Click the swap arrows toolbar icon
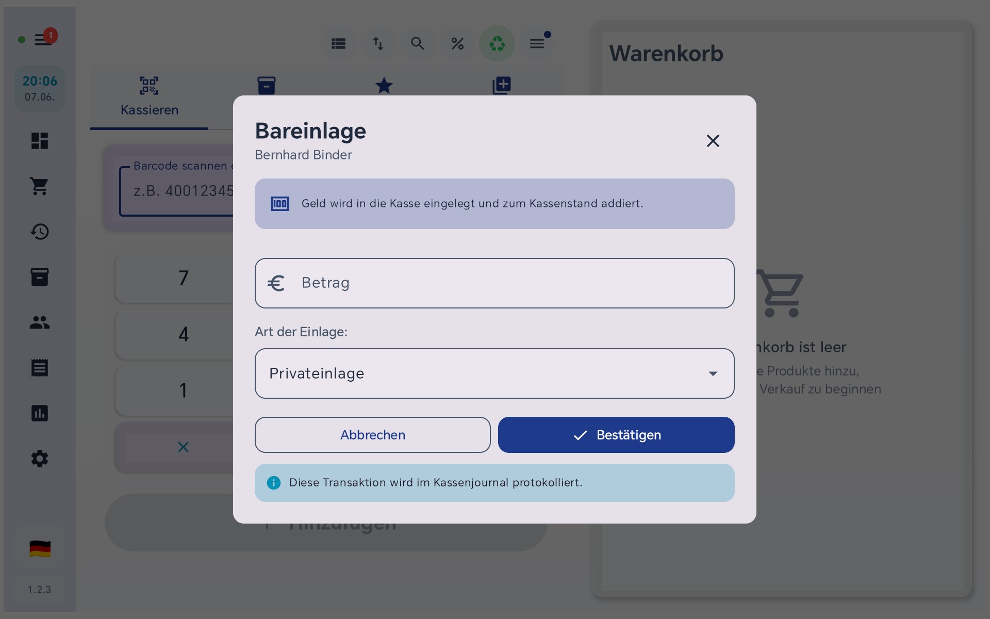990x619 pixels. click(378, 44)
